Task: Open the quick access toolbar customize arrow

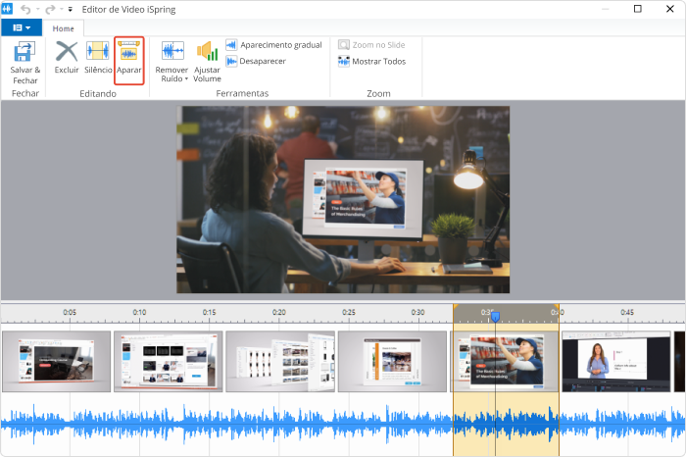Action: [x=70, y=9]
